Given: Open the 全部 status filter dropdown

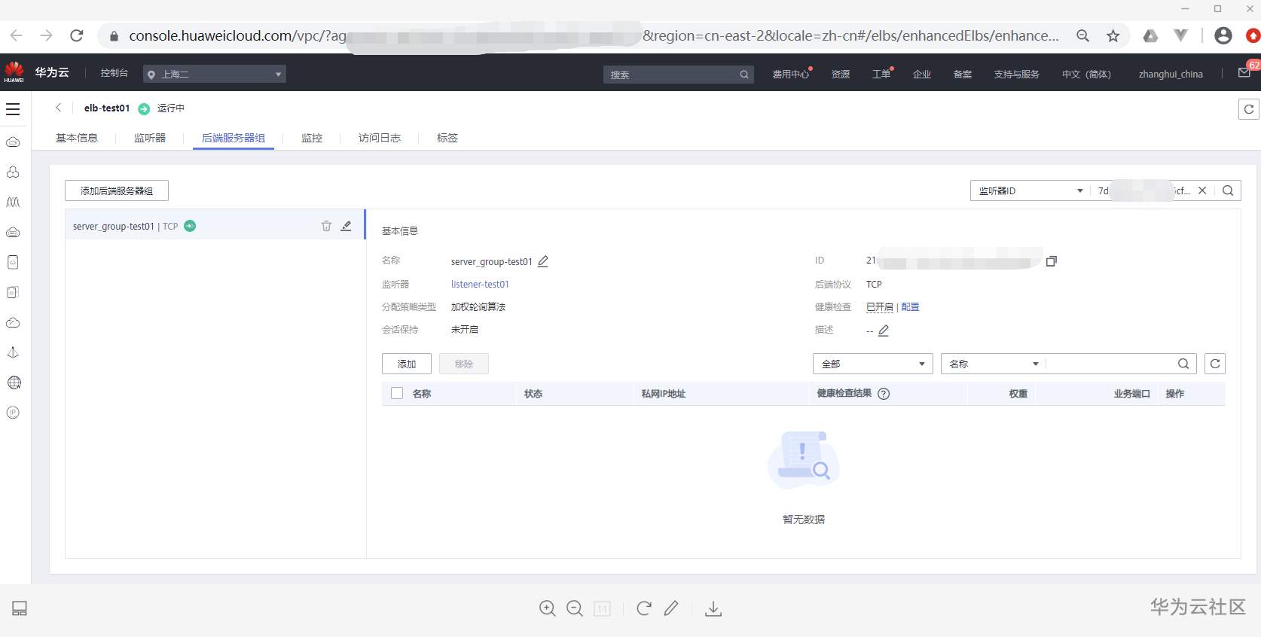Looking at the screenshot, I should (x=873, y=364).
